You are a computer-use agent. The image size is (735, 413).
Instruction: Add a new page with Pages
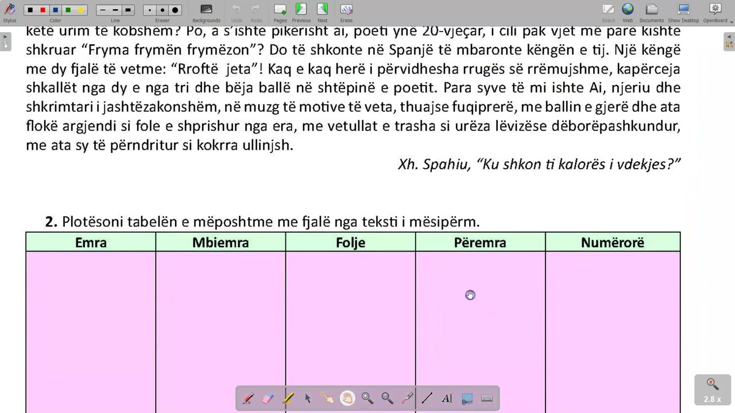(x=280, y=13)
